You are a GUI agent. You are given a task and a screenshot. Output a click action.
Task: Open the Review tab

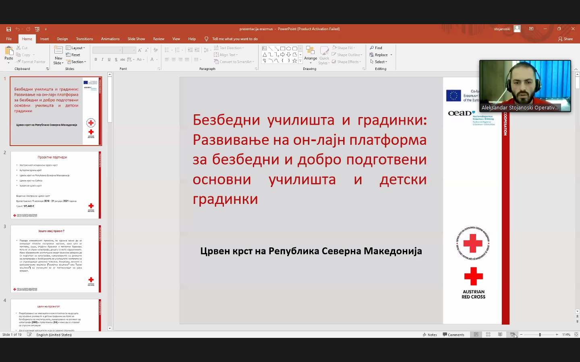[159, 39]
